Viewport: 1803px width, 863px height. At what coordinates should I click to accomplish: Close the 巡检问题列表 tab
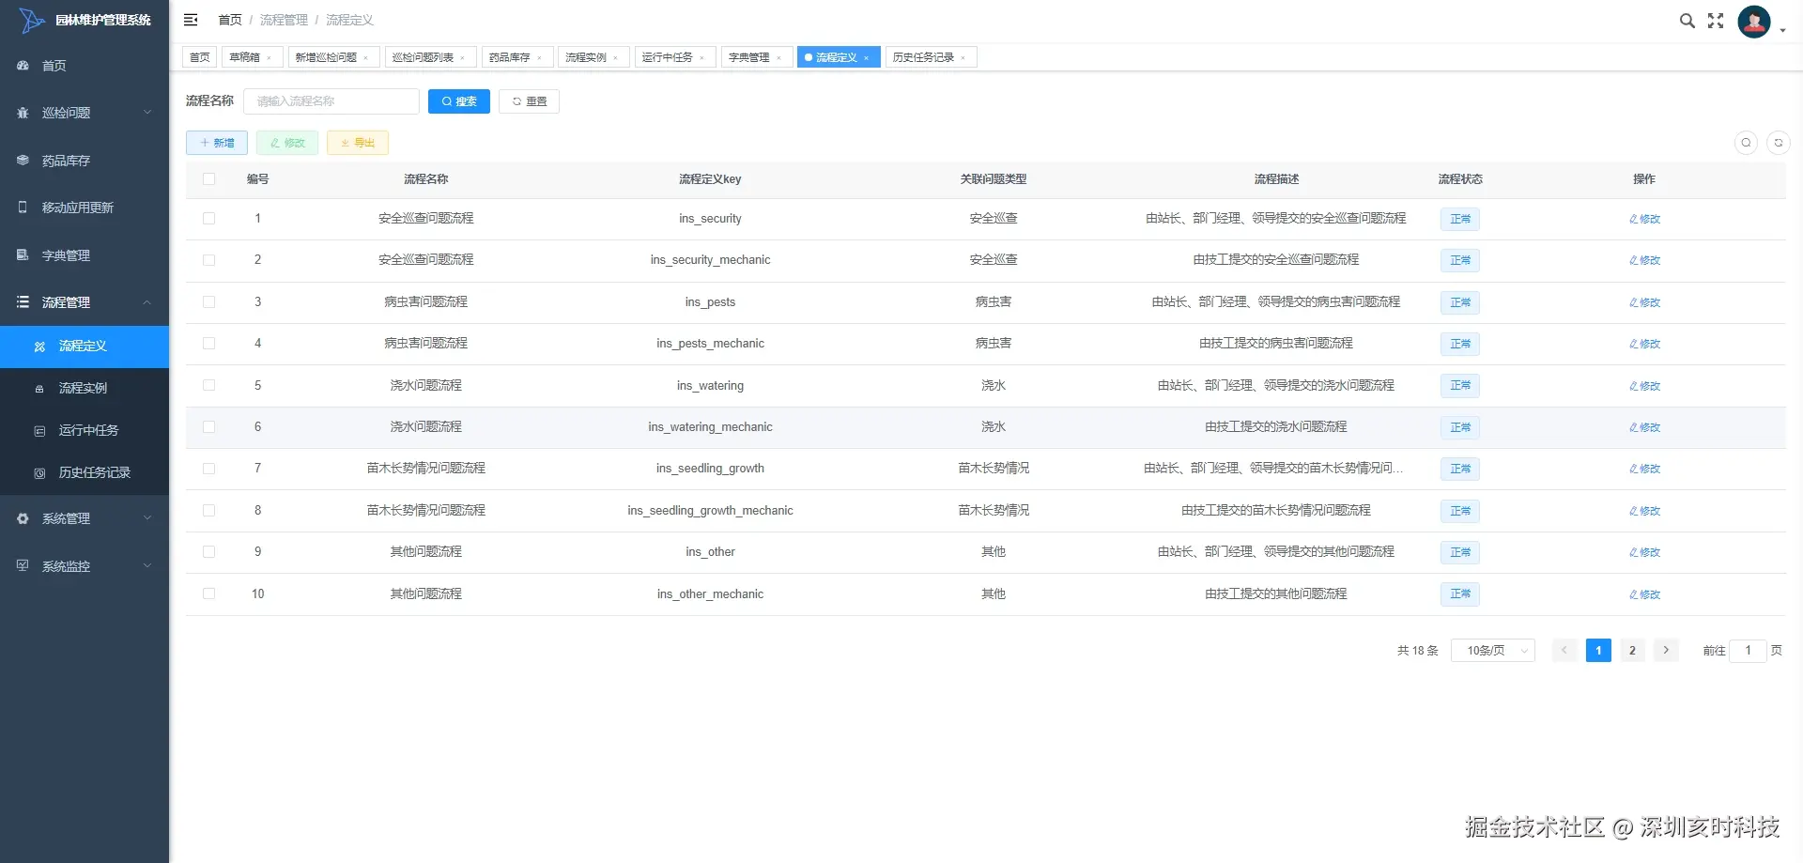coord(462,58)
